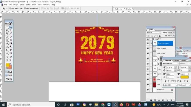
Task: Toggle visibility of 2079 text layer
Action: click(148, 74)
